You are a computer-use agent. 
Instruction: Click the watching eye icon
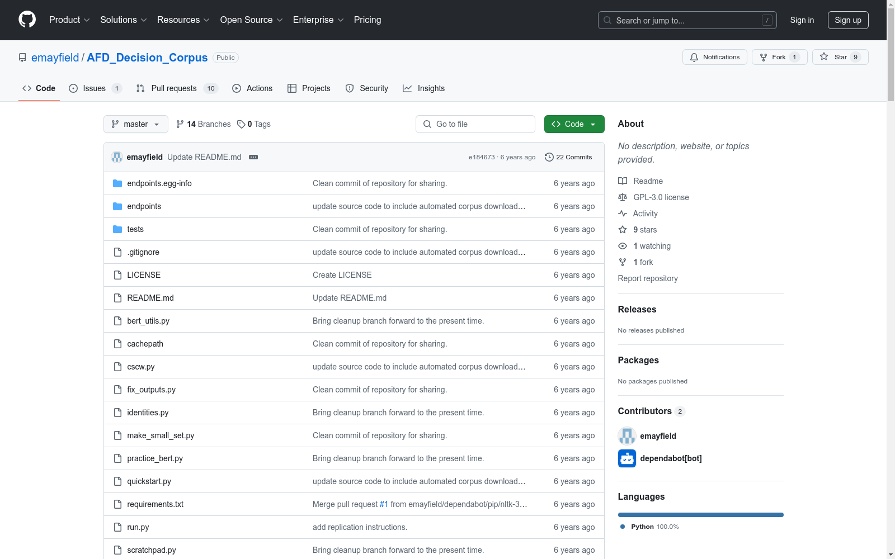point(623,246)
